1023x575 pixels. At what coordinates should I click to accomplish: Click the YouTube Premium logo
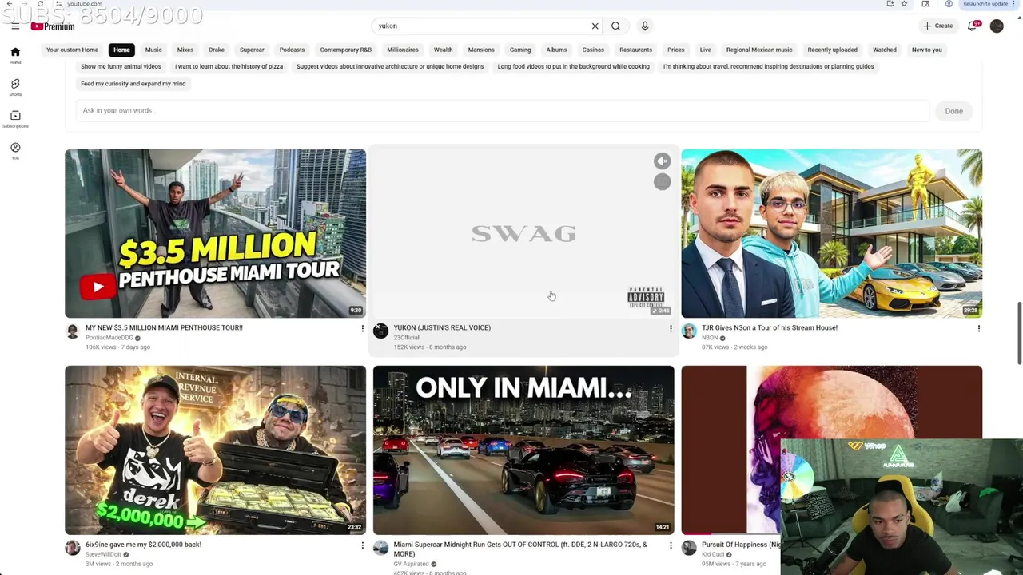click(x=53, y=26)
